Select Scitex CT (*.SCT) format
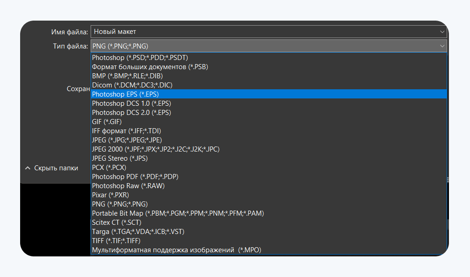Viewport: 470px width, 277px height. 269,223
